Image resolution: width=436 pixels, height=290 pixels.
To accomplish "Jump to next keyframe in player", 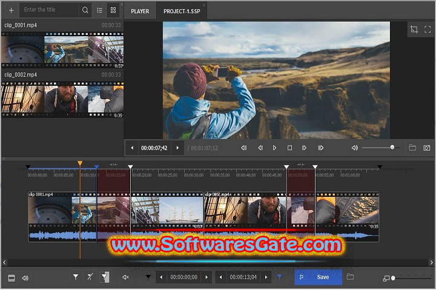I will tap(320, 148).
